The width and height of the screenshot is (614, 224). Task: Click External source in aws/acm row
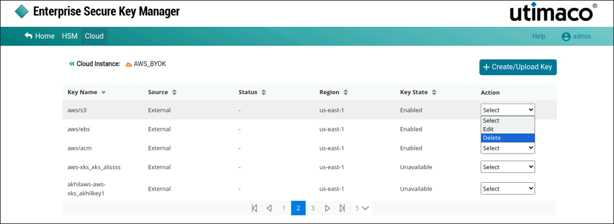[159, 148]
